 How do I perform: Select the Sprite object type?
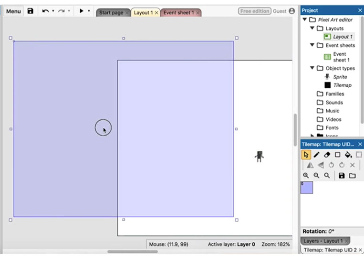click(336, 77)
